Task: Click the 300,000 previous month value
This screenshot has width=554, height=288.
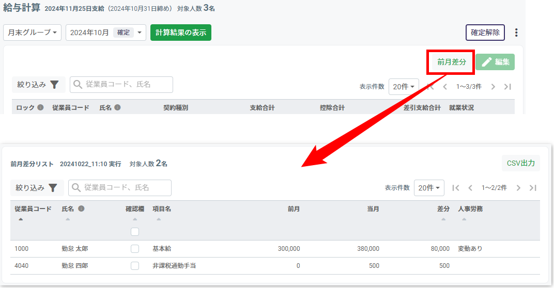Action: (289, 249)
